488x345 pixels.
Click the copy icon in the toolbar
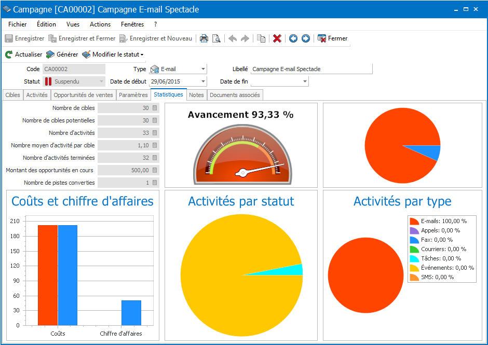tap(261, 38)
